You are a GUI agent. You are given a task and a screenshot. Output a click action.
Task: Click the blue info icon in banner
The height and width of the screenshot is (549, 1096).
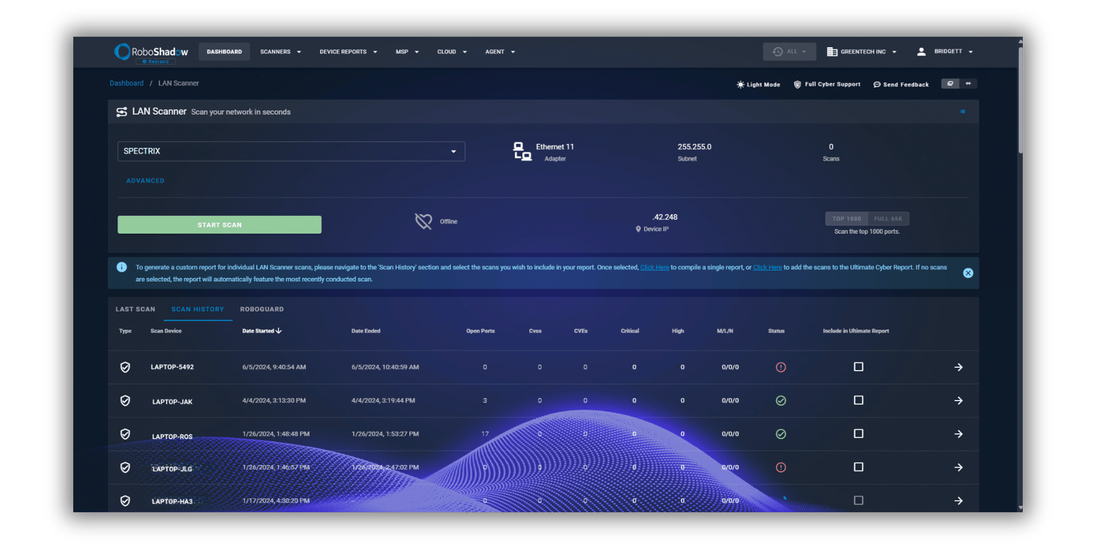(x=122, y=267)
